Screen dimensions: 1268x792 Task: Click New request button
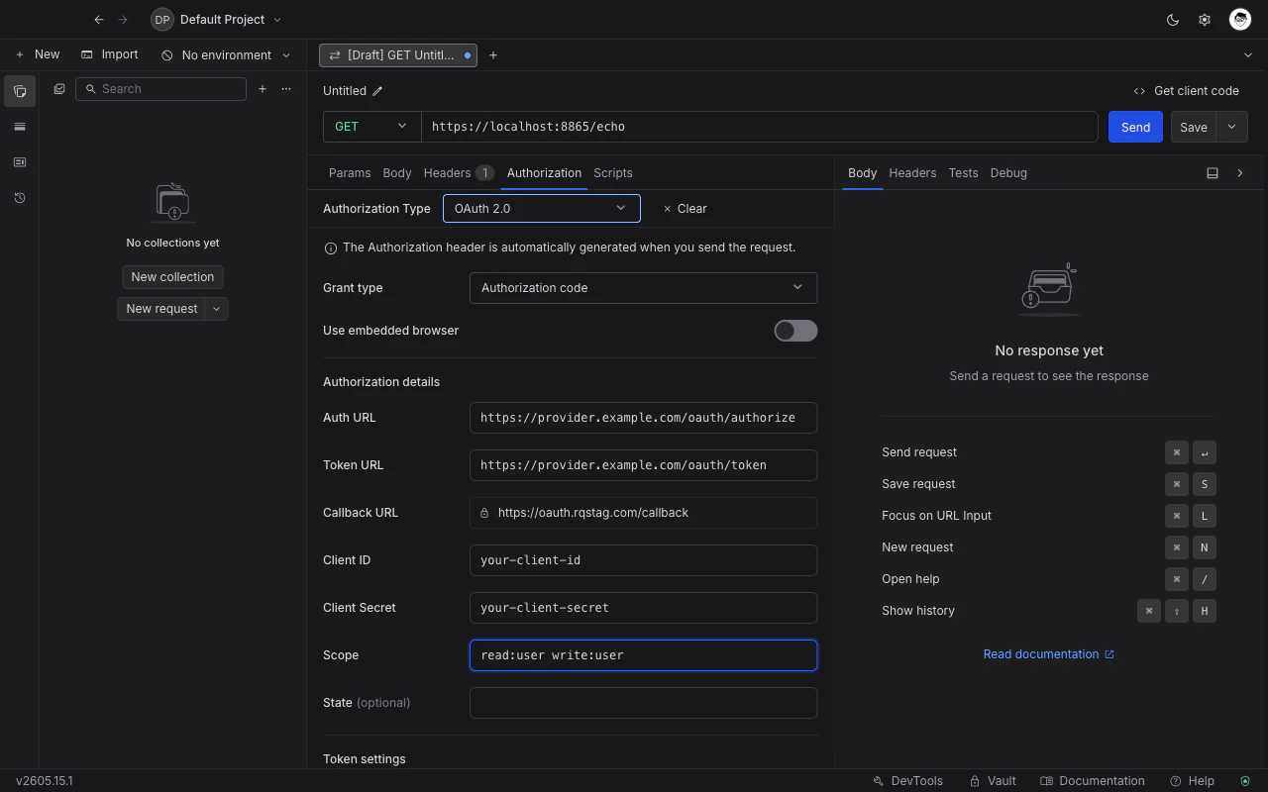pyautogui.click(x=161, y=309)
